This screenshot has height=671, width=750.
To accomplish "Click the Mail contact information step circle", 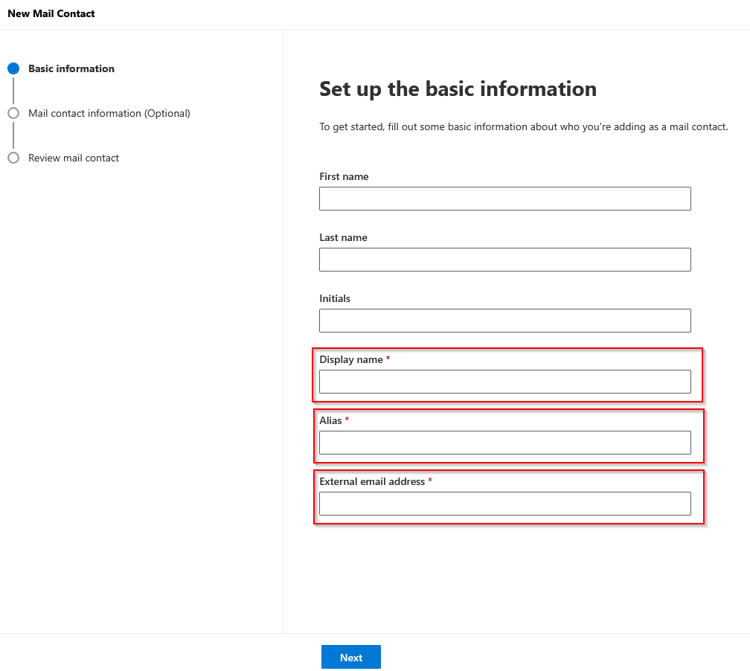I will pos(13,113).
